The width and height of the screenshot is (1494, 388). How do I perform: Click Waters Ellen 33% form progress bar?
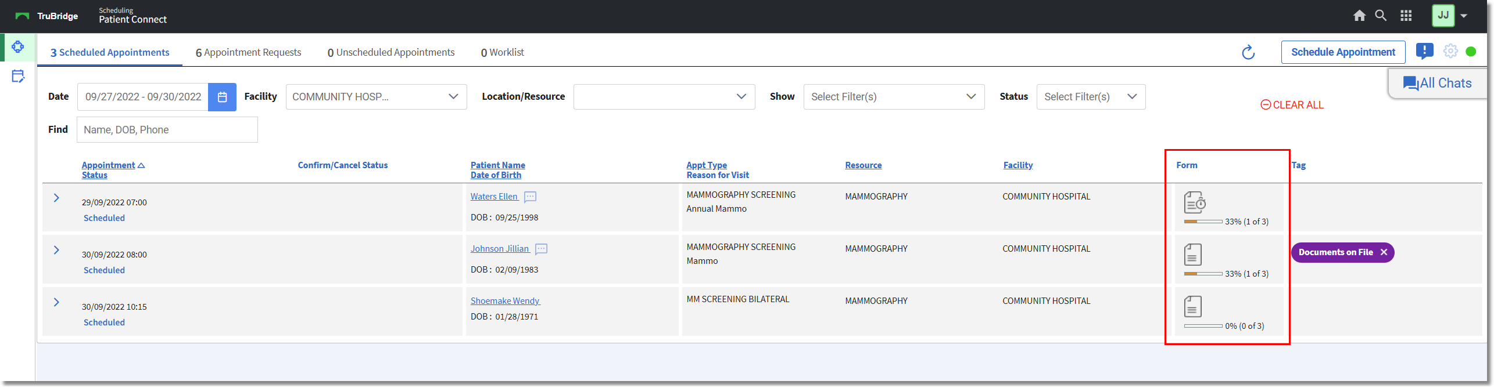[x=1203, y=222]
